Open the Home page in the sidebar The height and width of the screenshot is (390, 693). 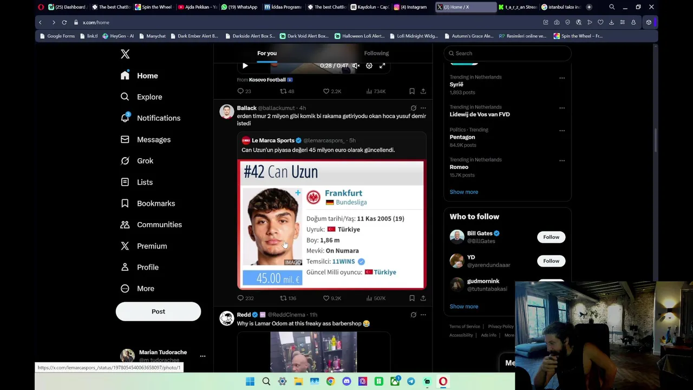[140, 76]
